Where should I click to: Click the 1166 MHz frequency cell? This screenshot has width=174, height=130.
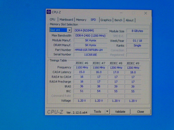(99, 67)
